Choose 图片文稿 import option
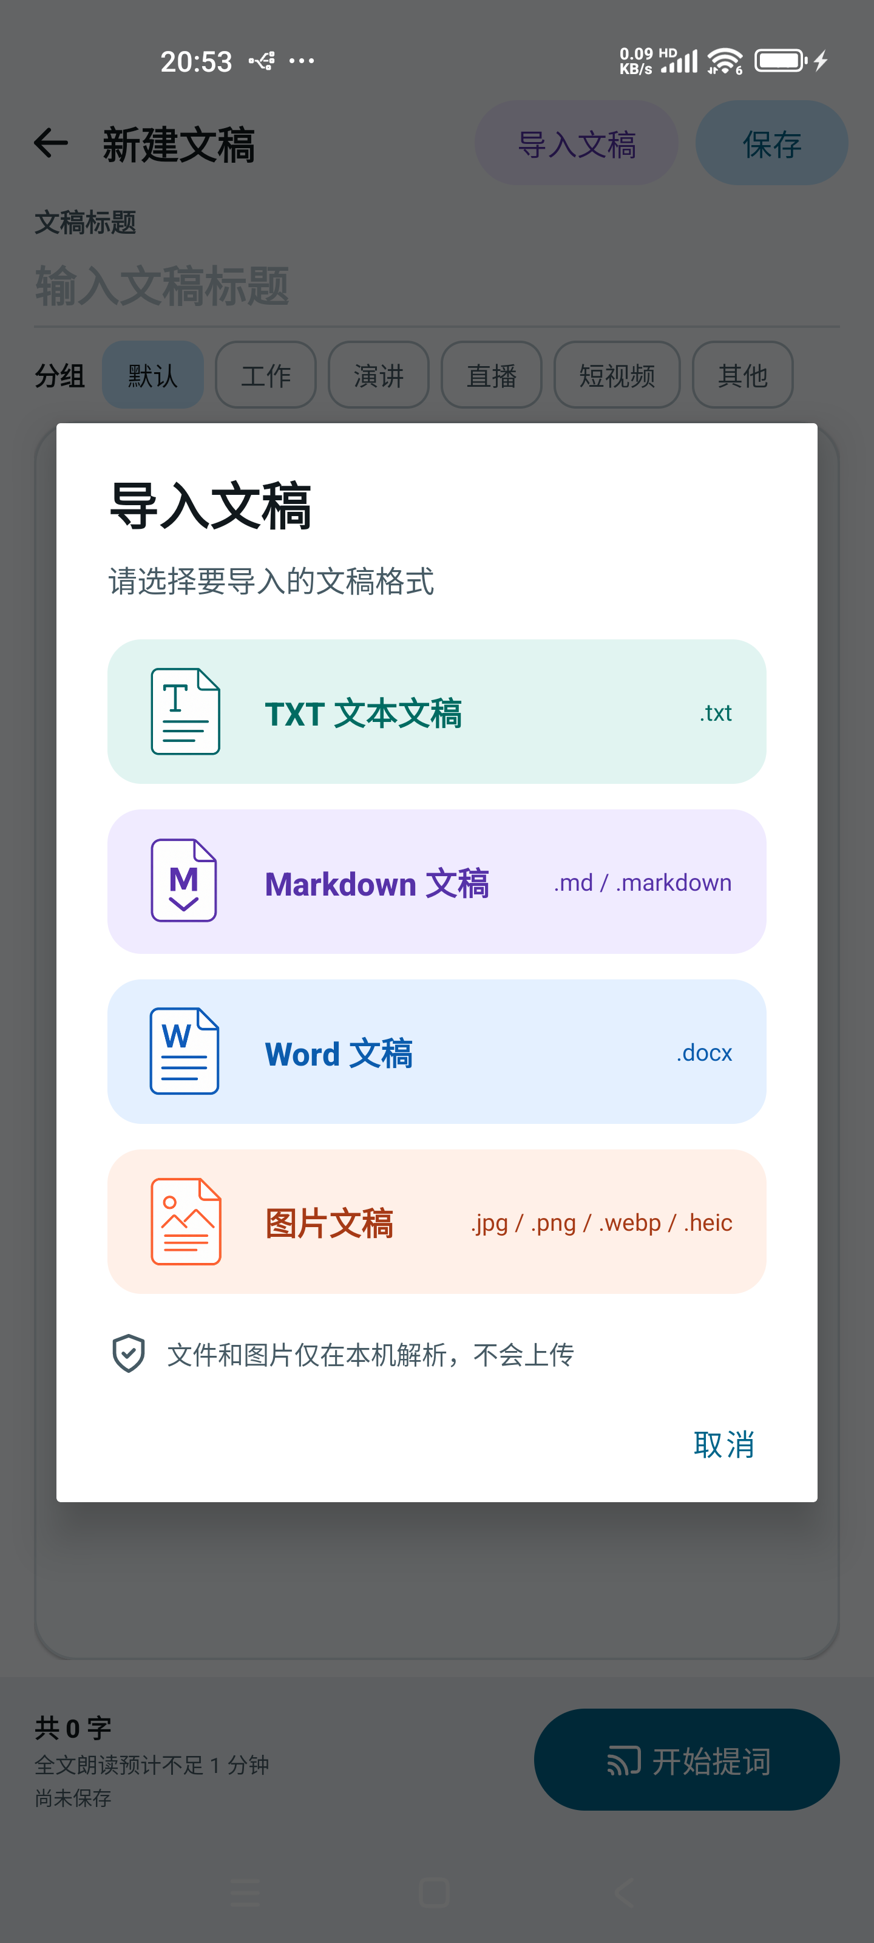 click(x=436, y=1221)
